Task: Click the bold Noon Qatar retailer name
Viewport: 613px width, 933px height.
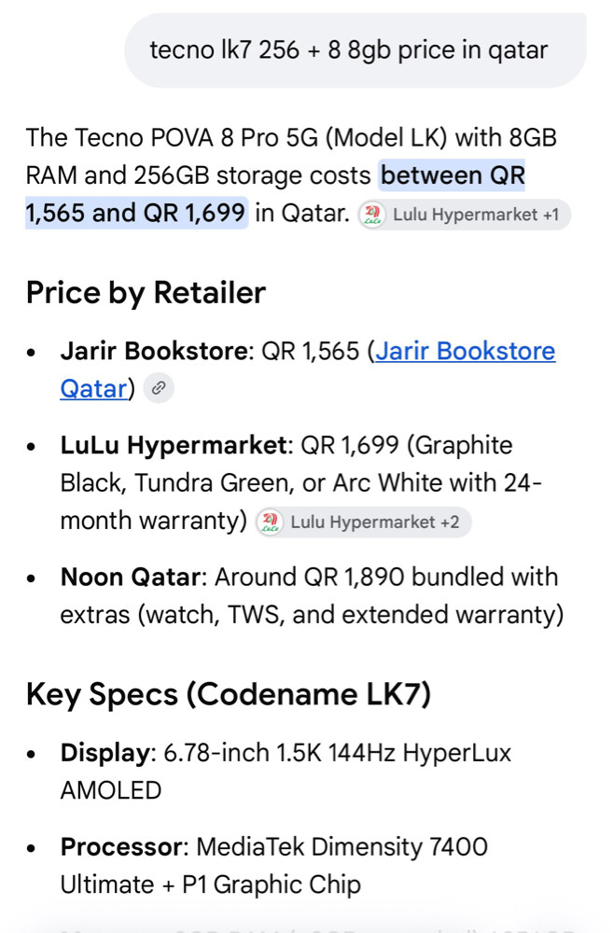Action: (131, 578)
